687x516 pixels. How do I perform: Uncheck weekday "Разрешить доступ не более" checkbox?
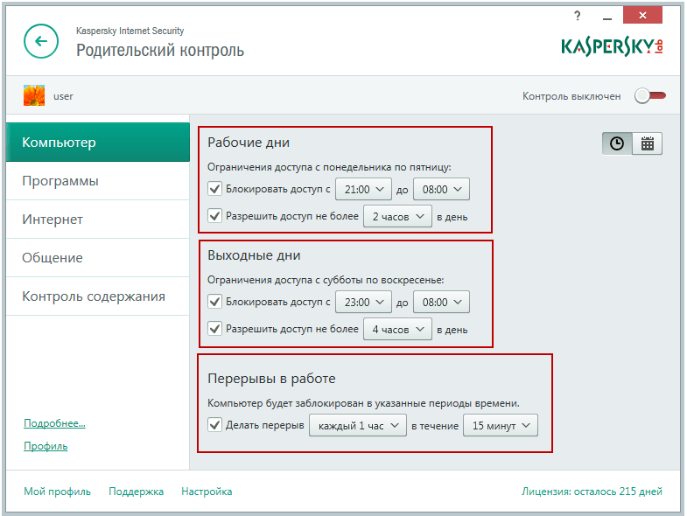click(x=214, y=216)
